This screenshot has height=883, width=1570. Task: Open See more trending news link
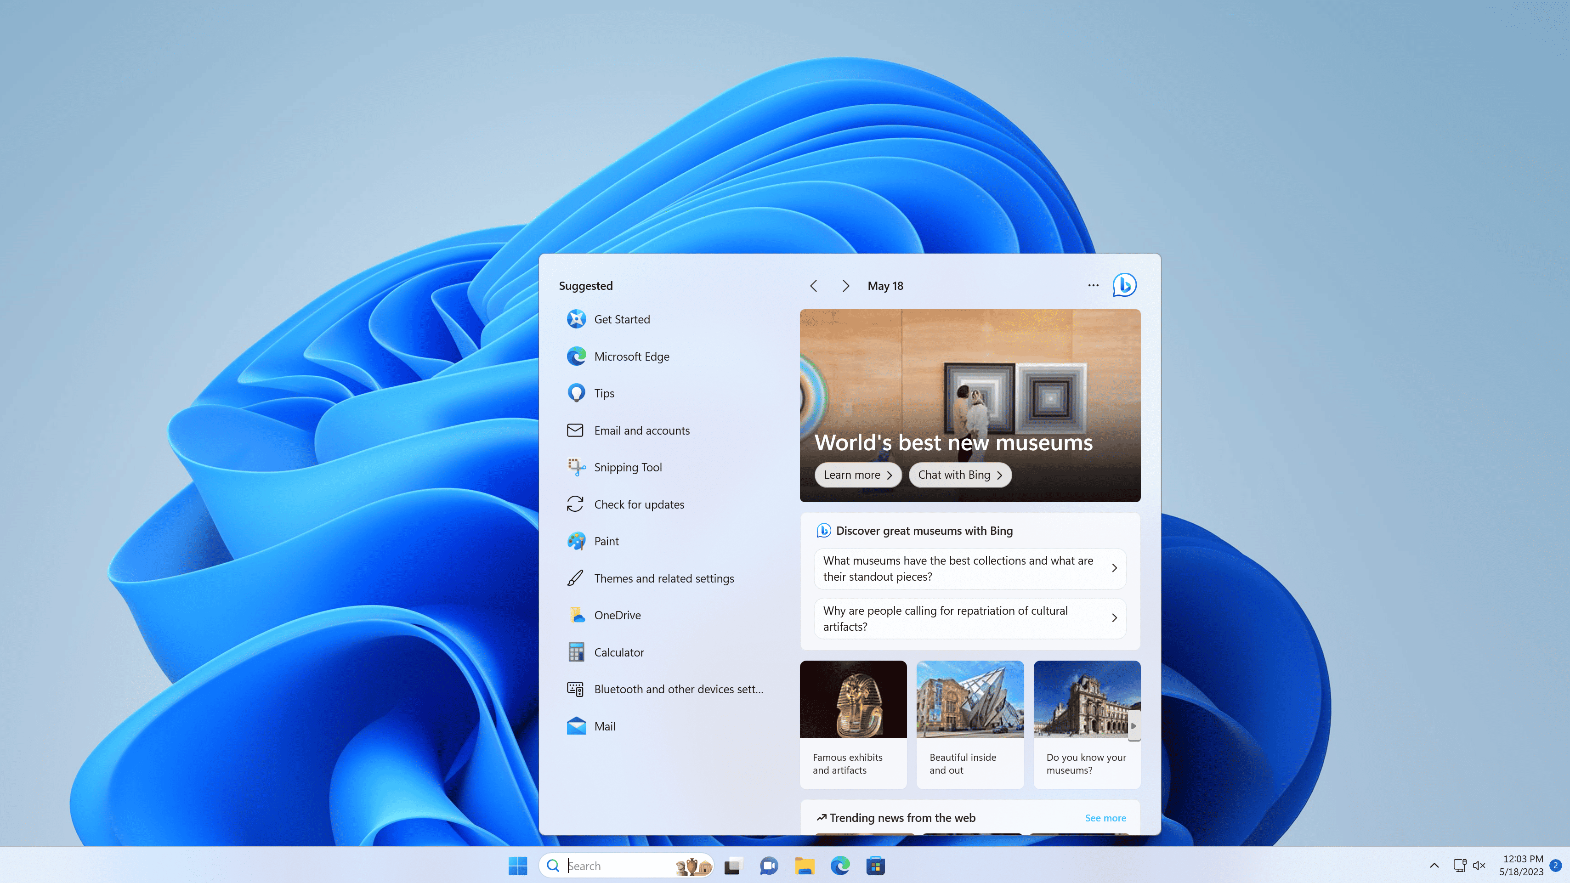1105,818
